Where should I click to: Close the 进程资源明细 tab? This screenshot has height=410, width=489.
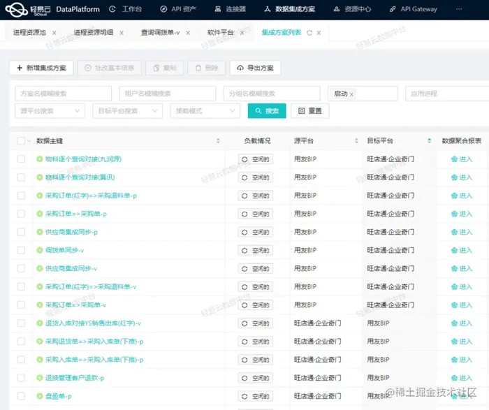pos(122,33)
